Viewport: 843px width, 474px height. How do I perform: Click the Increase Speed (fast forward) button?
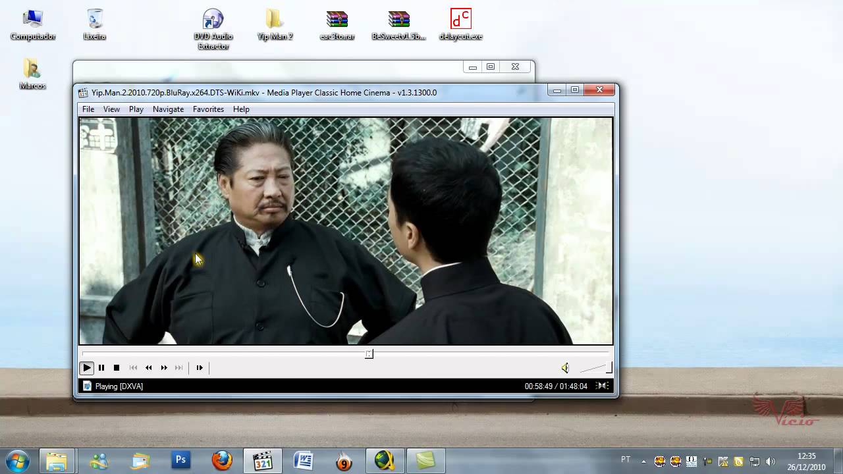(x=164, y=368)
